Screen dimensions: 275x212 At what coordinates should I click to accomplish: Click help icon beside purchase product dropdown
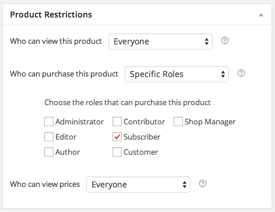click(241, 73)
